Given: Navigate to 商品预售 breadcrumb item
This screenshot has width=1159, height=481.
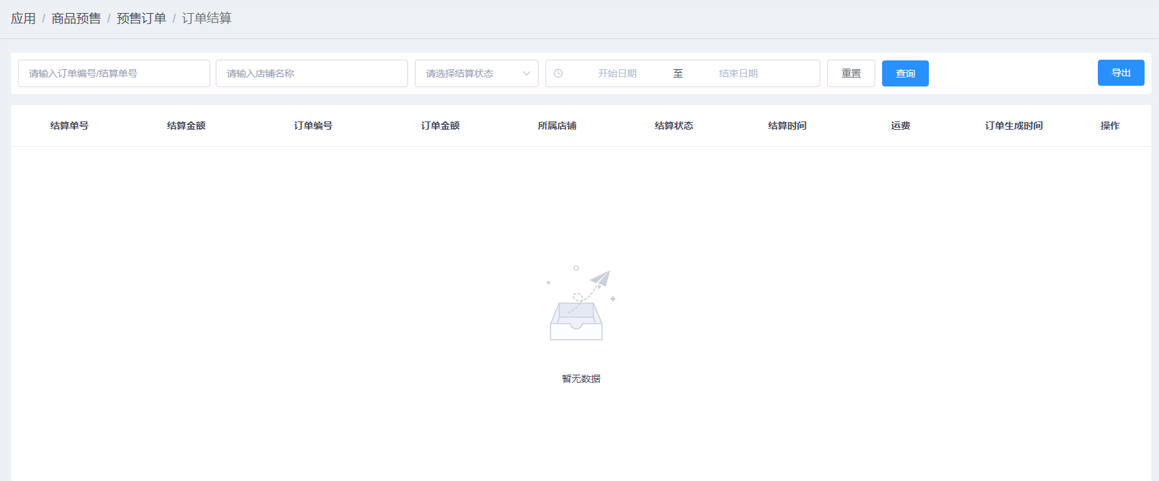Looking at the screenshot, I should 76,19.
